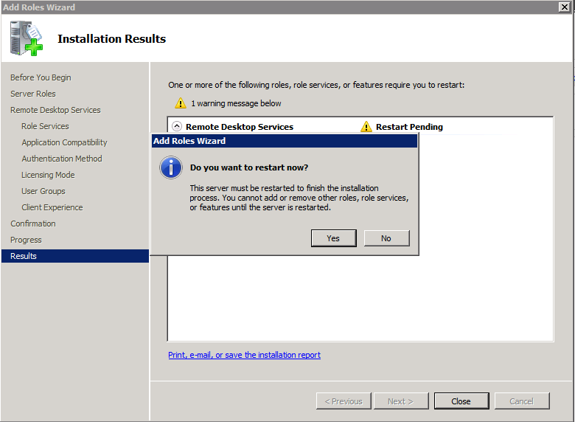The width and height of the screenshot is (575, 422).
Task: Close the wizard window with the X button
Action: coord(565,7)
